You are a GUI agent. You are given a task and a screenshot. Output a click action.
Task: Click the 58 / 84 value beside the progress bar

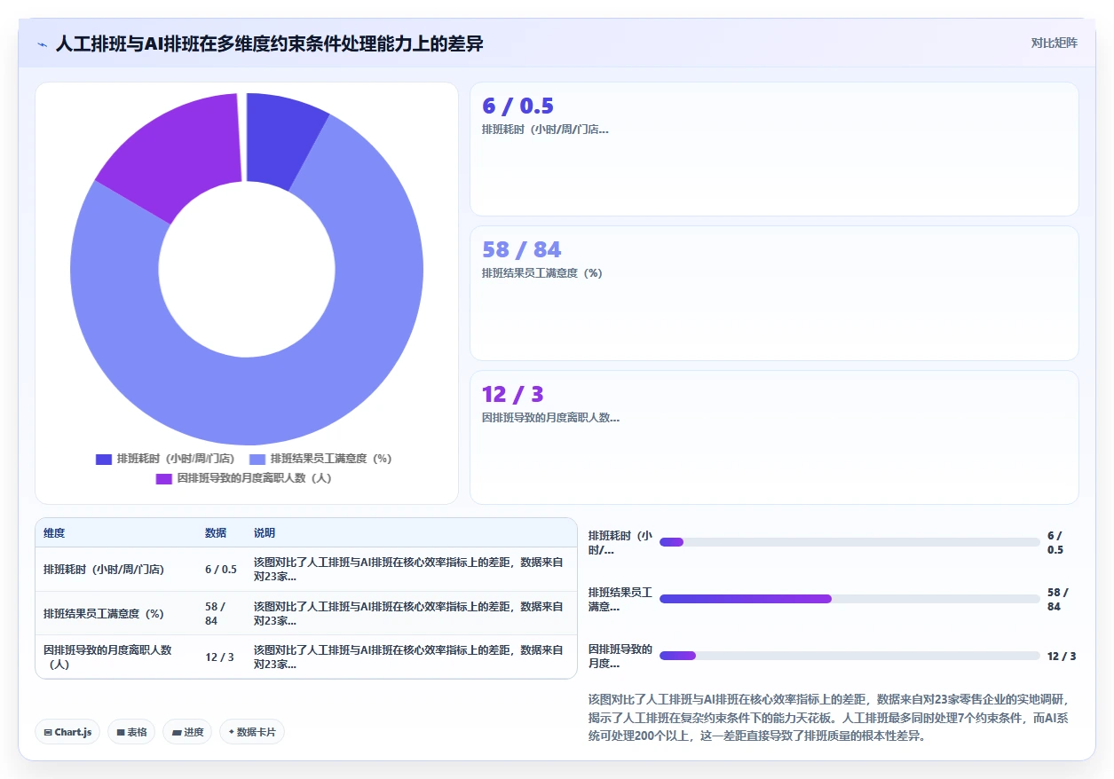point(1058,600)
